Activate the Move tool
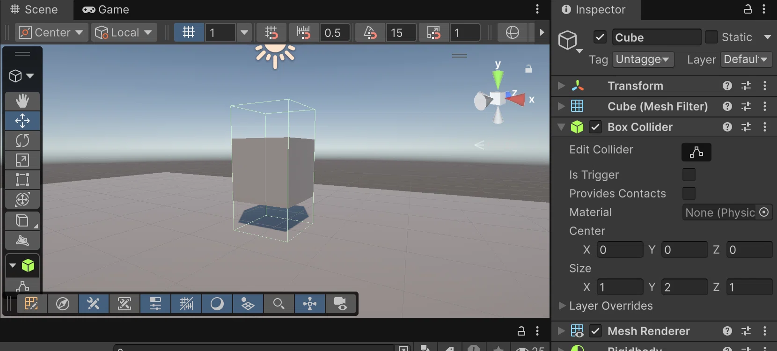777x351 pixels. click(x=22, y=121)
